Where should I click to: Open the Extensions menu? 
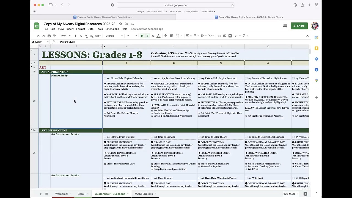(112, 29)
